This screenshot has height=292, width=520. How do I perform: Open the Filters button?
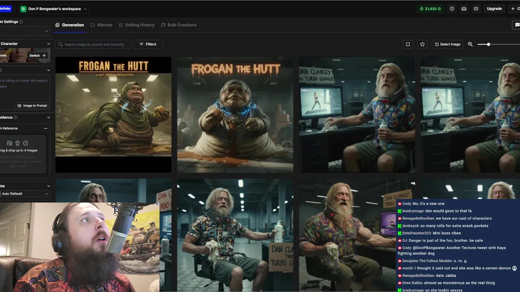(x=148, y=44)
